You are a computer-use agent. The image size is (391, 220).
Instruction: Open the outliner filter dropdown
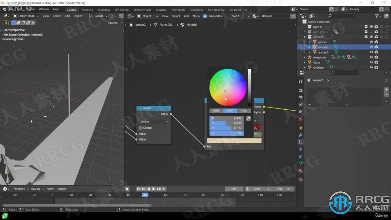[x=378, y=16]
